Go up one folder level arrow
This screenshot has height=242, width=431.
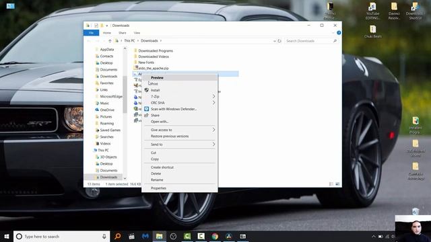tap(110, 41)
